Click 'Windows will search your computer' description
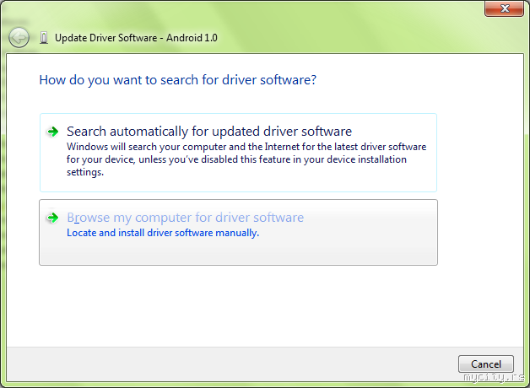This screenshot has width=530, height=388. (x=246, y=159)
